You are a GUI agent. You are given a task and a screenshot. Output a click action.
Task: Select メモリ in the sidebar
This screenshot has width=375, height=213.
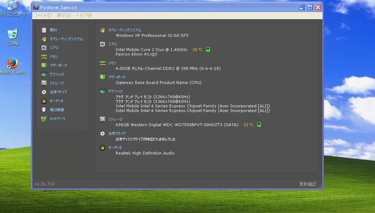click(54, 57)
